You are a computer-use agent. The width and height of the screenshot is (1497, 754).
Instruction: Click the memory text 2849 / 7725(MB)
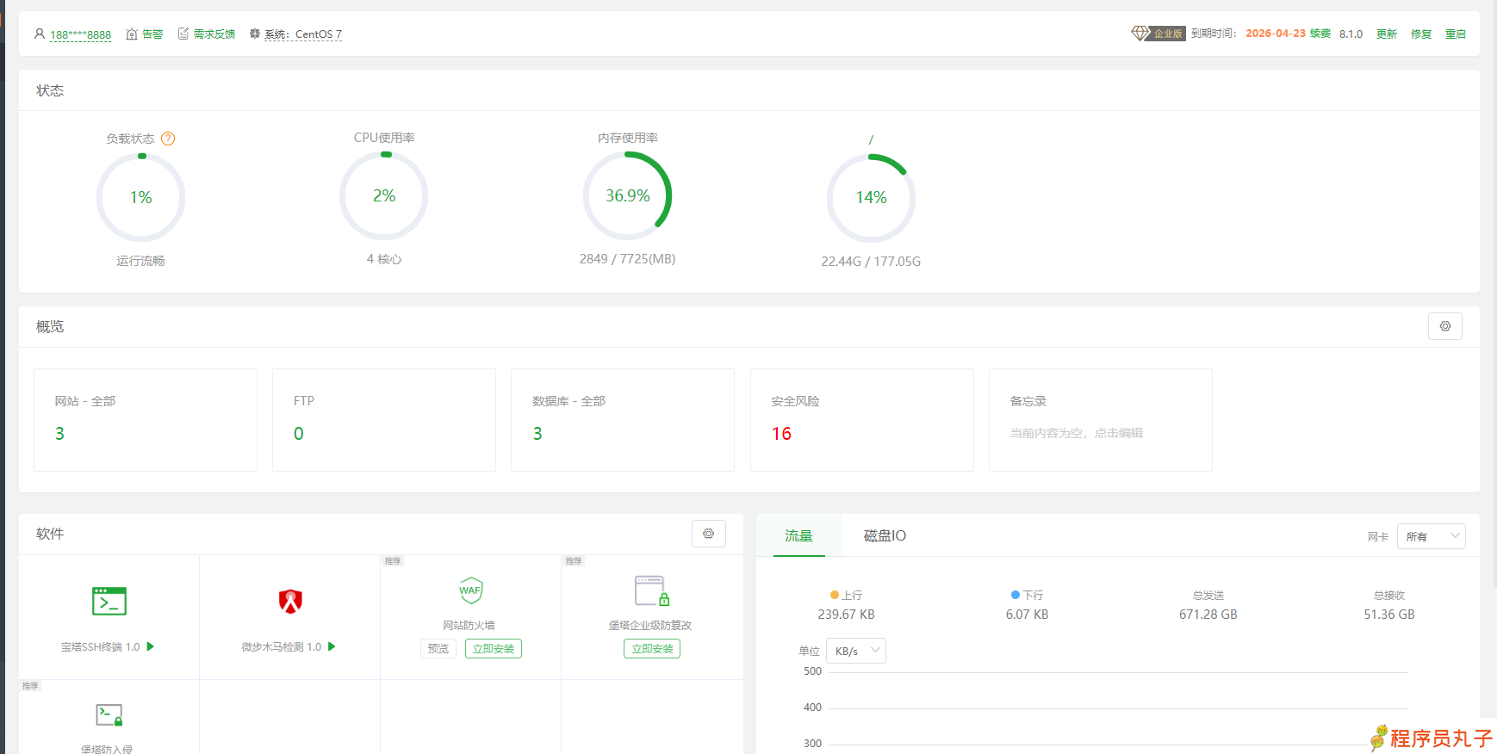[628, 259]
